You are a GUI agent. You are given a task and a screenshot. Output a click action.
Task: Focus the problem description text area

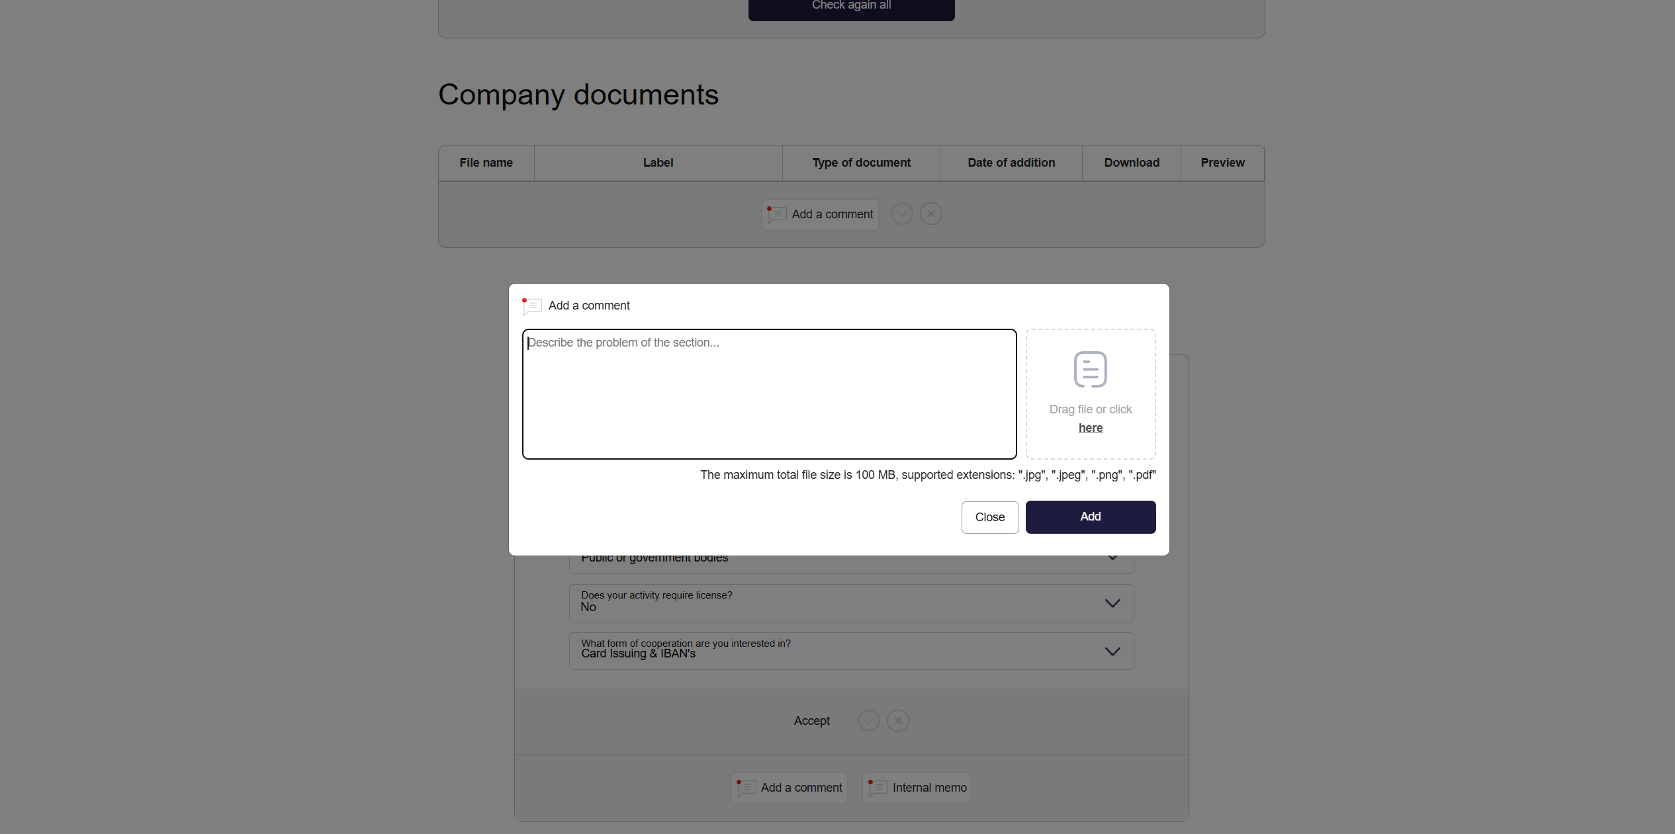click(x=769, y=394)
